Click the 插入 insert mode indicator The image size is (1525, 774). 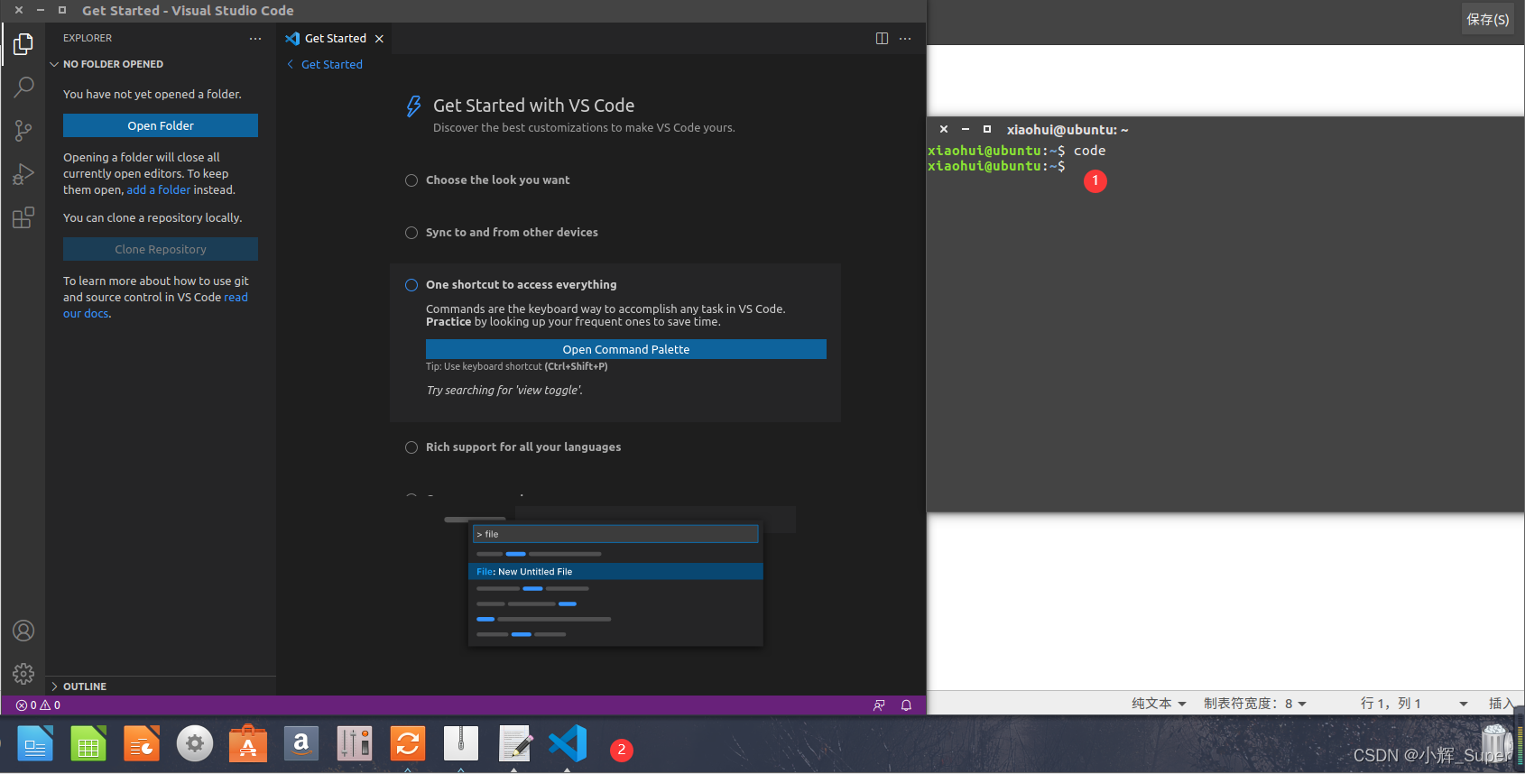1501,704
